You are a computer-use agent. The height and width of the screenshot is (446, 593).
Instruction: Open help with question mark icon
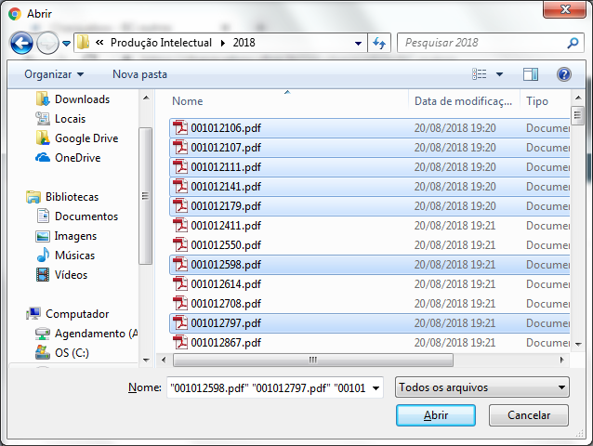[x=564, y=74]
